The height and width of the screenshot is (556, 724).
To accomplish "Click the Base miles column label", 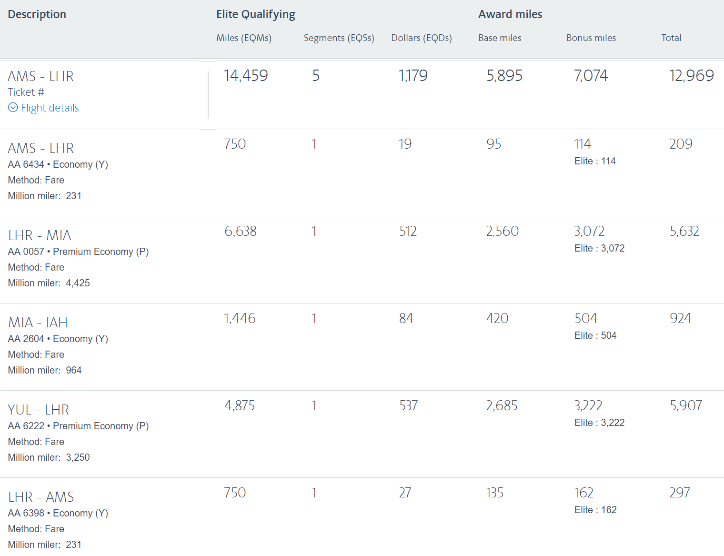I will (499, 38).
